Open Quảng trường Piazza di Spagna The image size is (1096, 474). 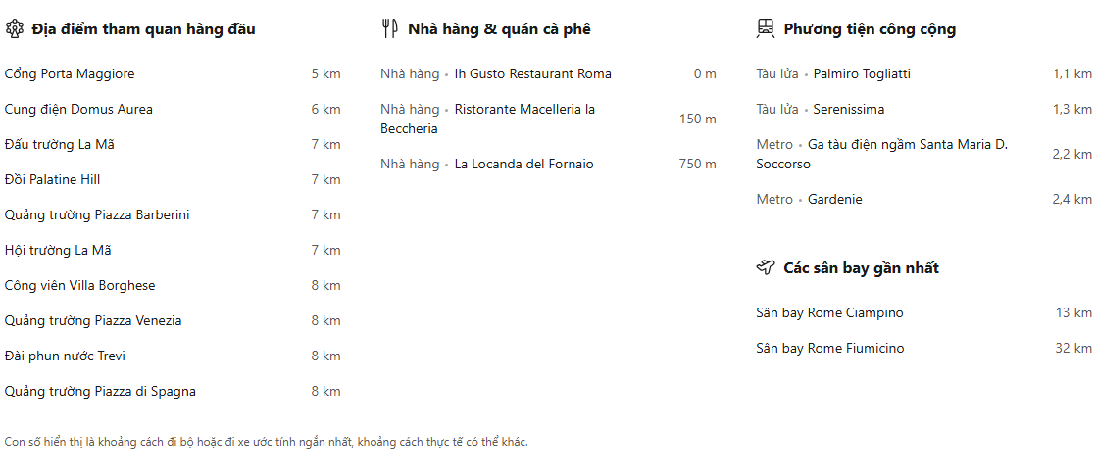100,392
